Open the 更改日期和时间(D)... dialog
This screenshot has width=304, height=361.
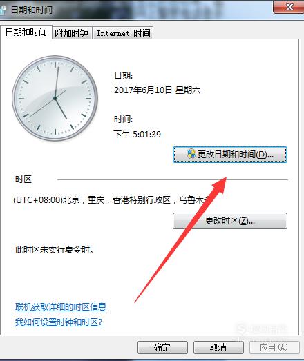[230, 155]
